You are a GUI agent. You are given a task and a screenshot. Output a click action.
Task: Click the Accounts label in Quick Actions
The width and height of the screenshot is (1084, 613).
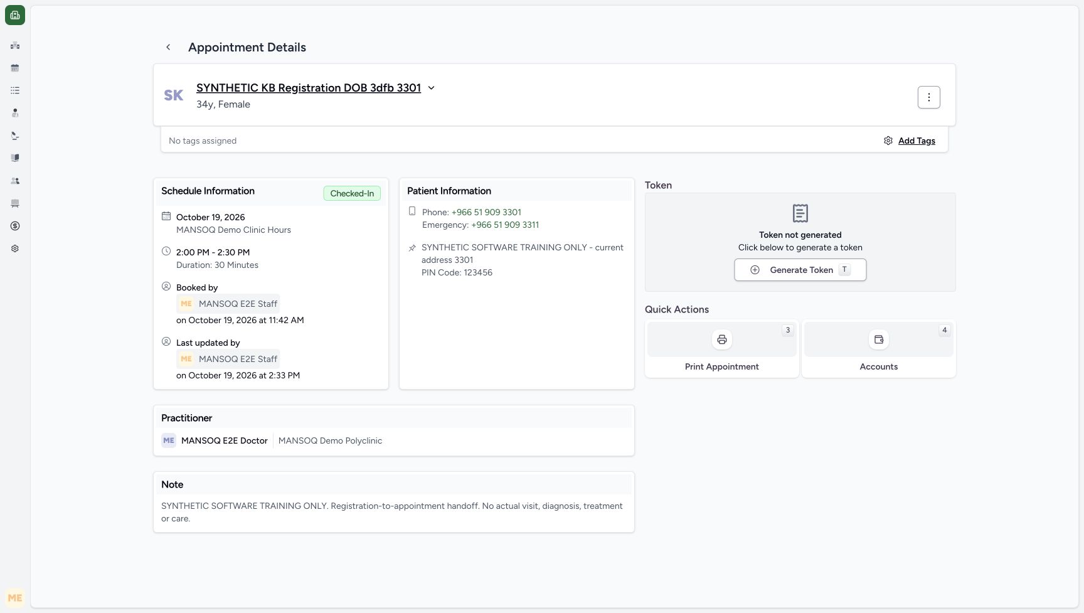tap(879, 366)
